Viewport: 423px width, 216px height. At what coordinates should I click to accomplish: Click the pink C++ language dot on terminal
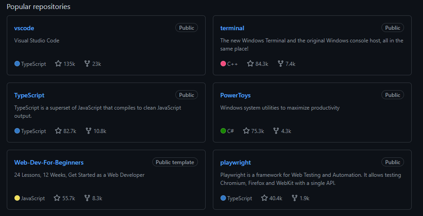223,64
